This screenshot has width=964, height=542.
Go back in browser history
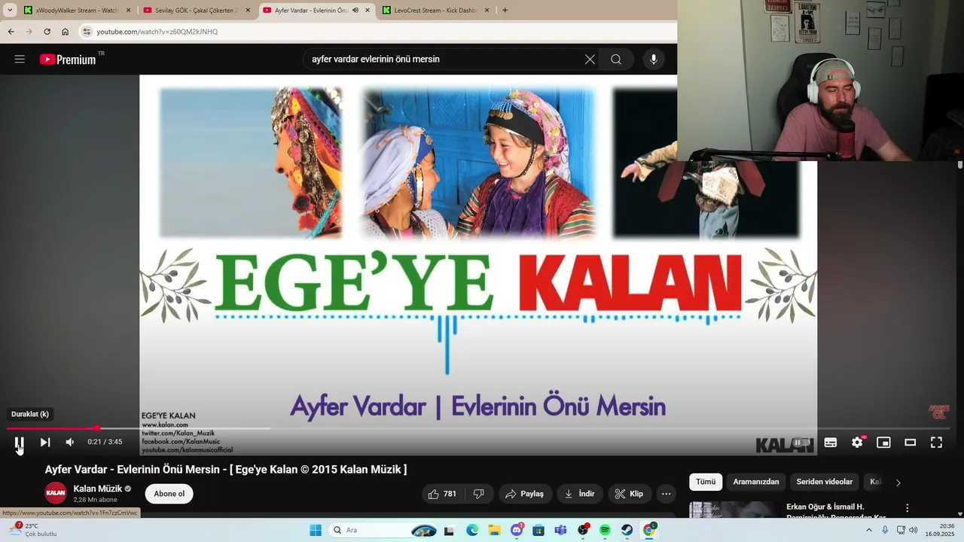pyautogui.click(x=11, y=32)
